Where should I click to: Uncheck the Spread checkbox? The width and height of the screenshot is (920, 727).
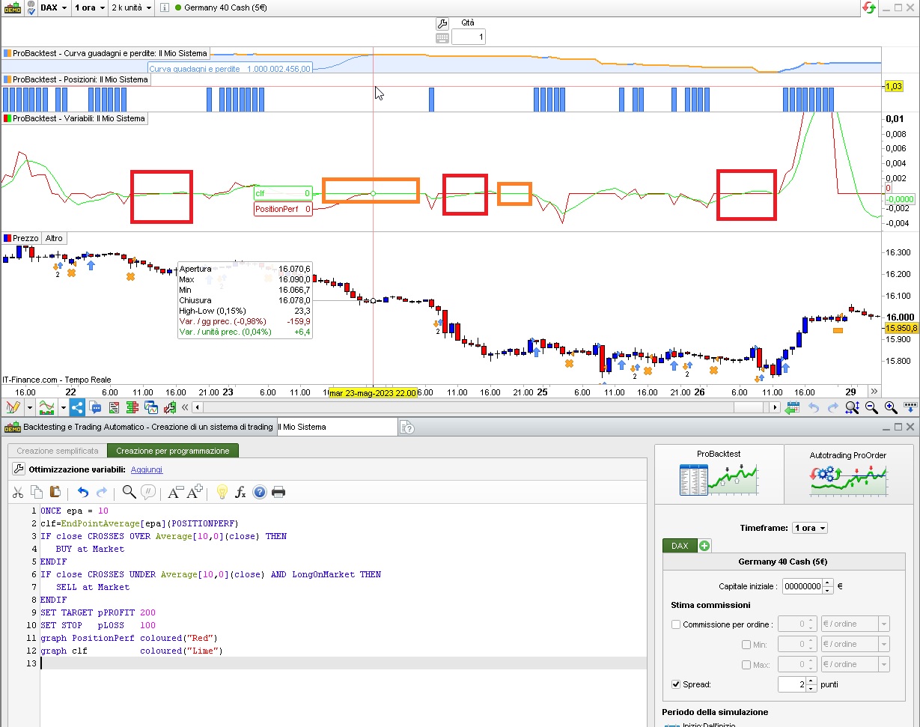pyautogui.click(x=676, y=684)
